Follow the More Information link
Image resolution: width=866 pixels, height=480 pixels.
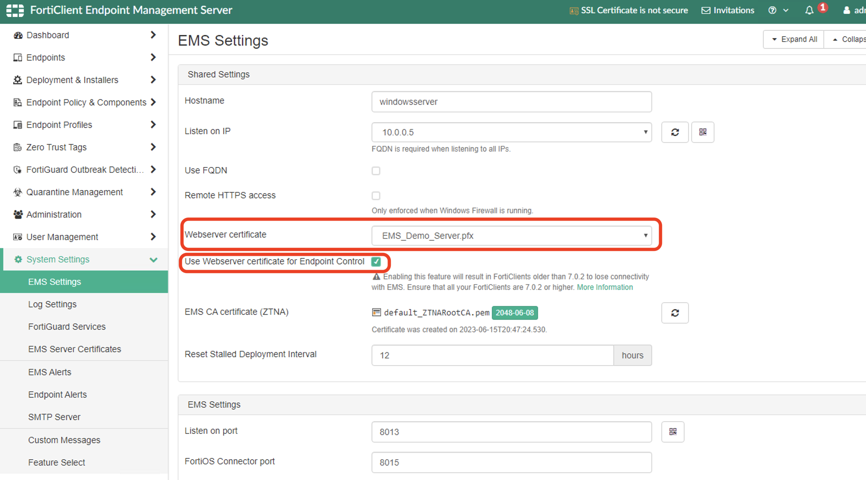pos(605,287)
